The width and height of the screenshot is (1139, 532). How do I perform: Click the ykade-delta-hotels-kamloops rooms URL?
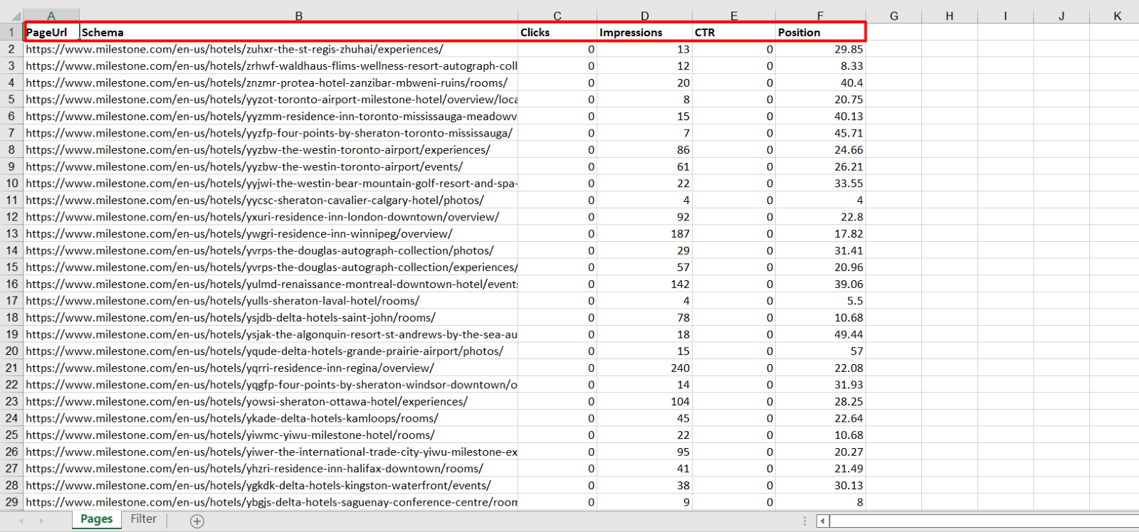(232, 418)
